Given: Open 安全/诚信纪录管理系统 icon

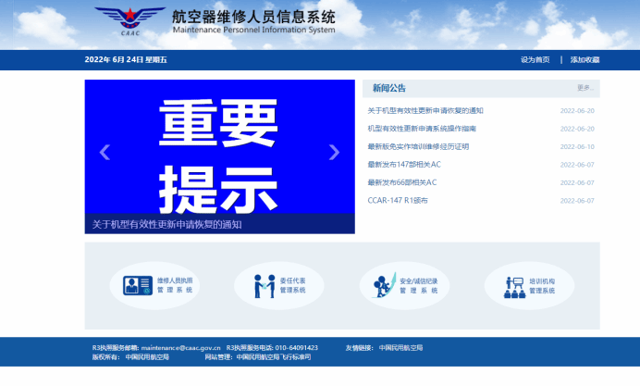Looking at the screenshot, I should pos(381,286).
